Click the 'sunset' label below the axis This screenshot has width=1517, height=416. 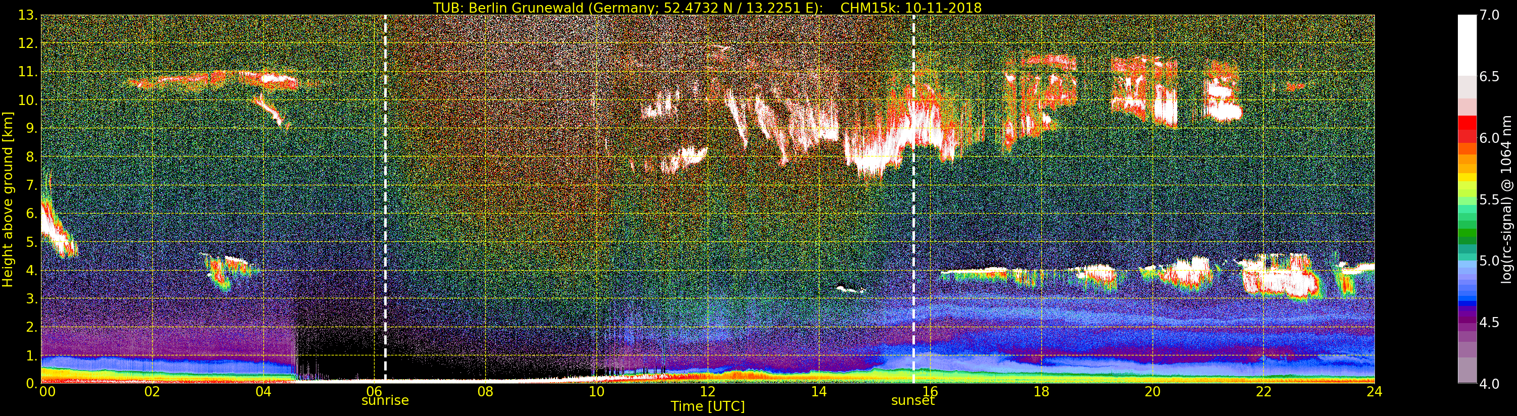[913, 401]
